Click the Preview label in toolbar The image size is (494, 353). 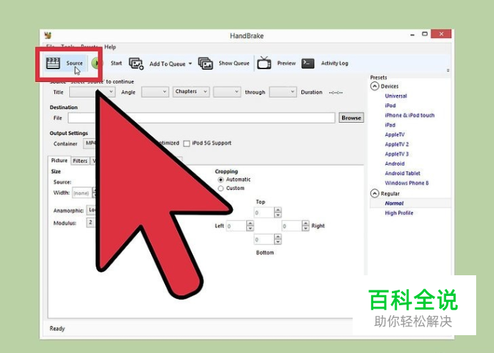(286, 63)
